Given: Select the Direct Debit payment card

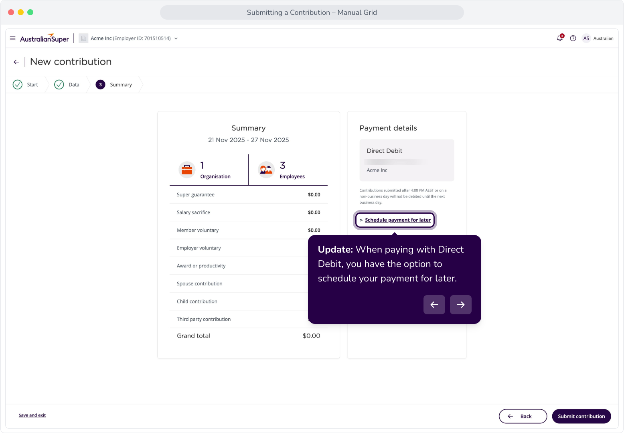Looking at the screenshot, I should [x=407, y=160].
